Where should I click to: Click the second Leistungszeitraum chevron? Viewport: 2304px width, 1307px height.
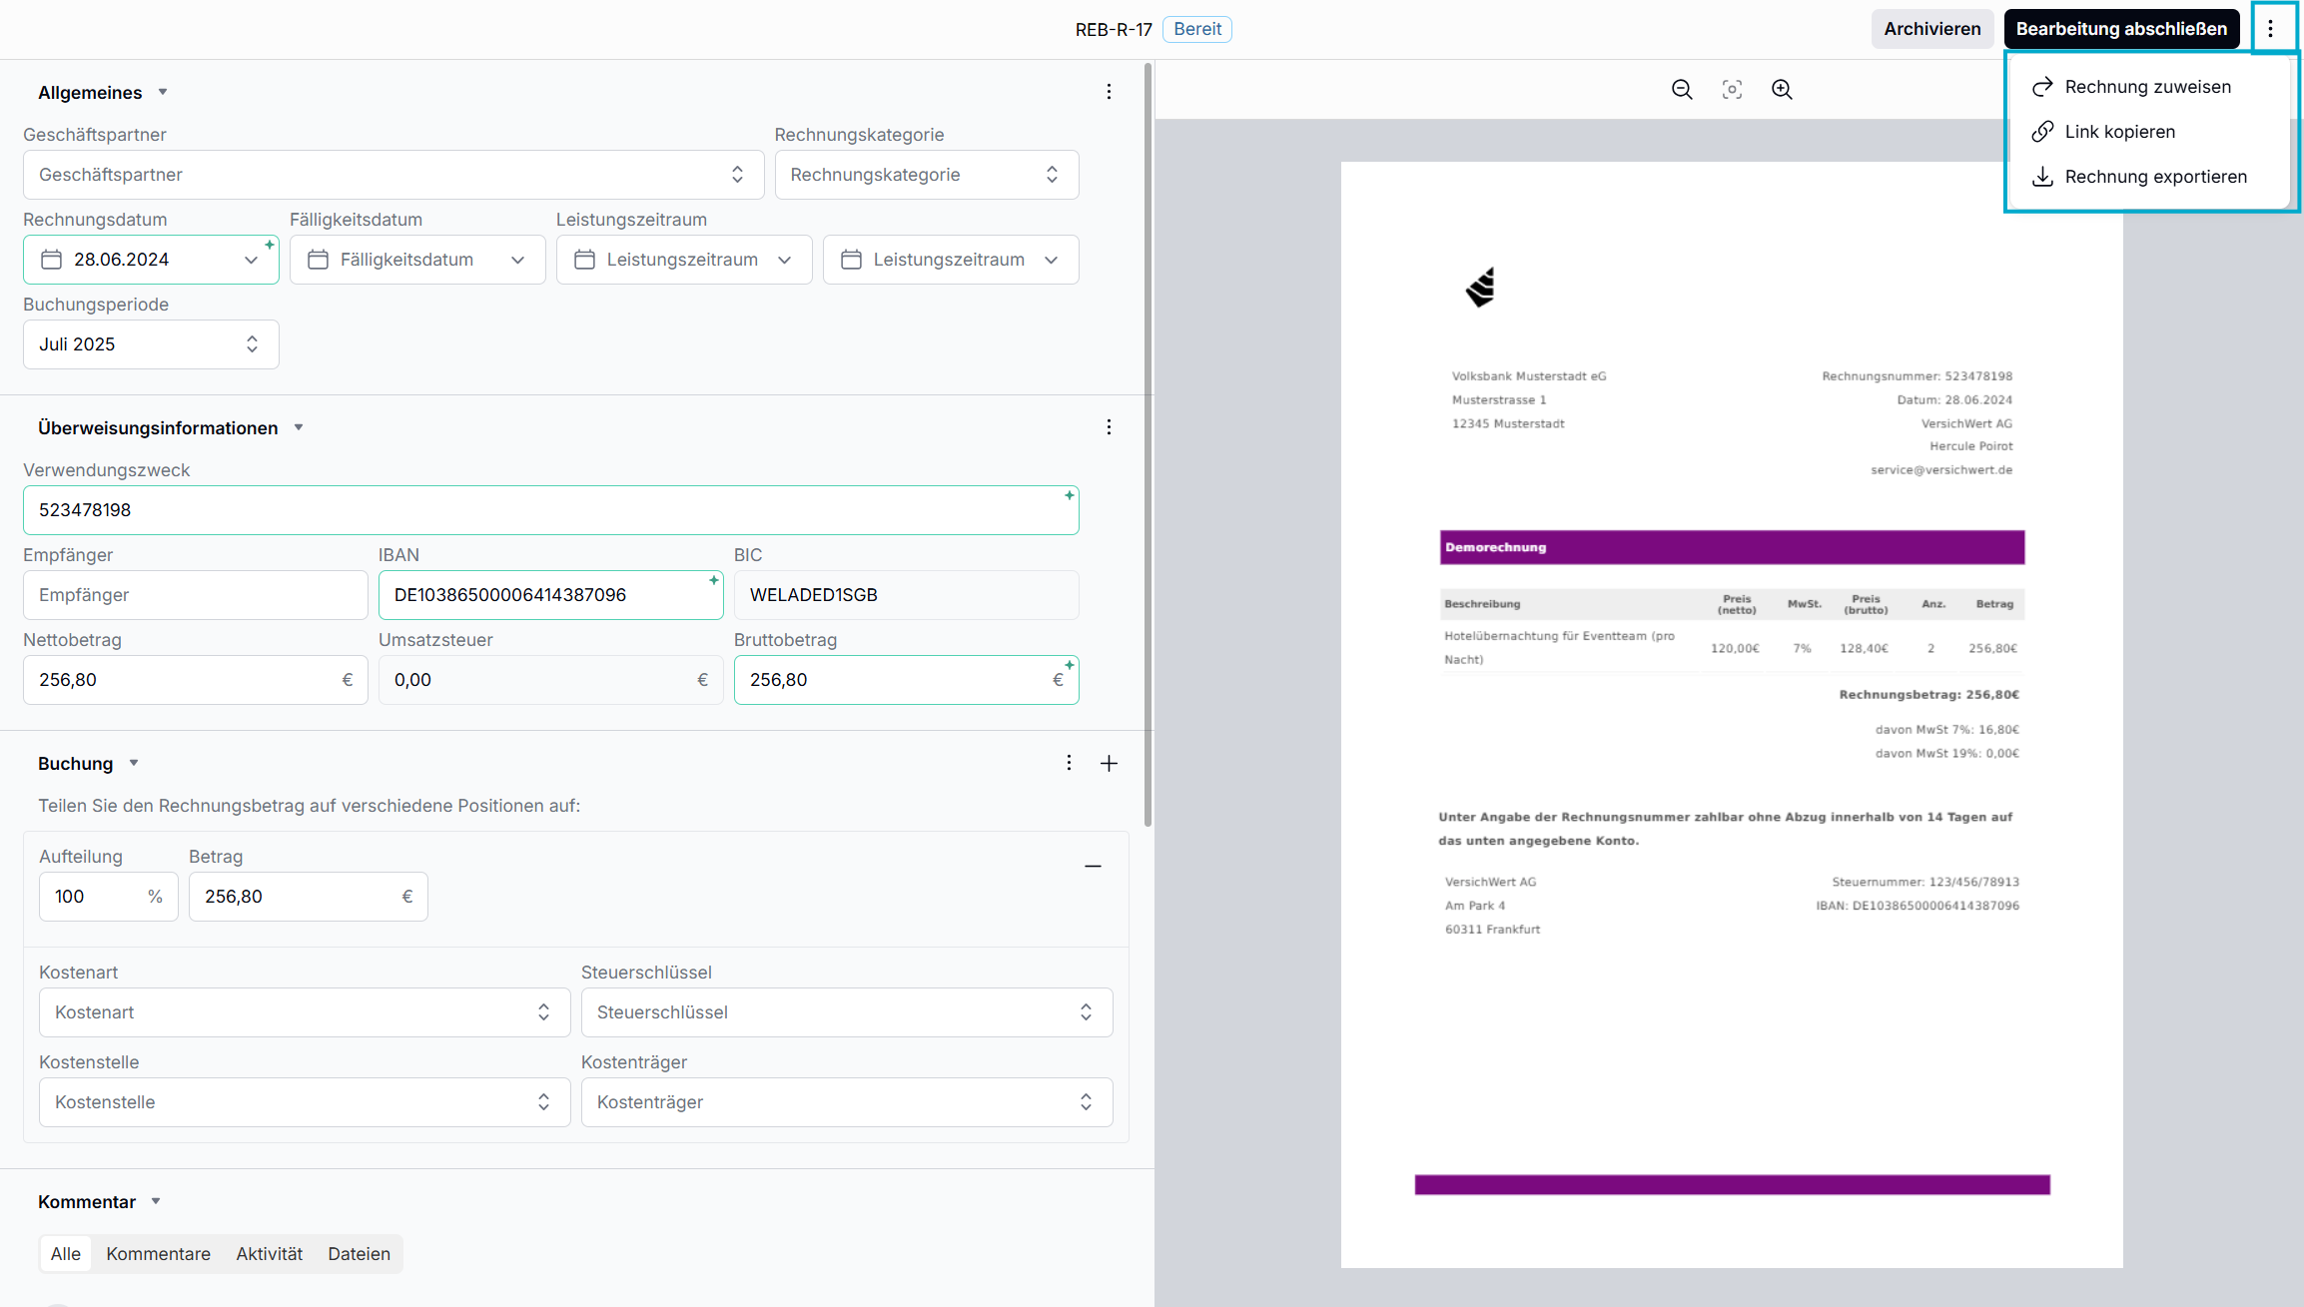pos(1051,260)
